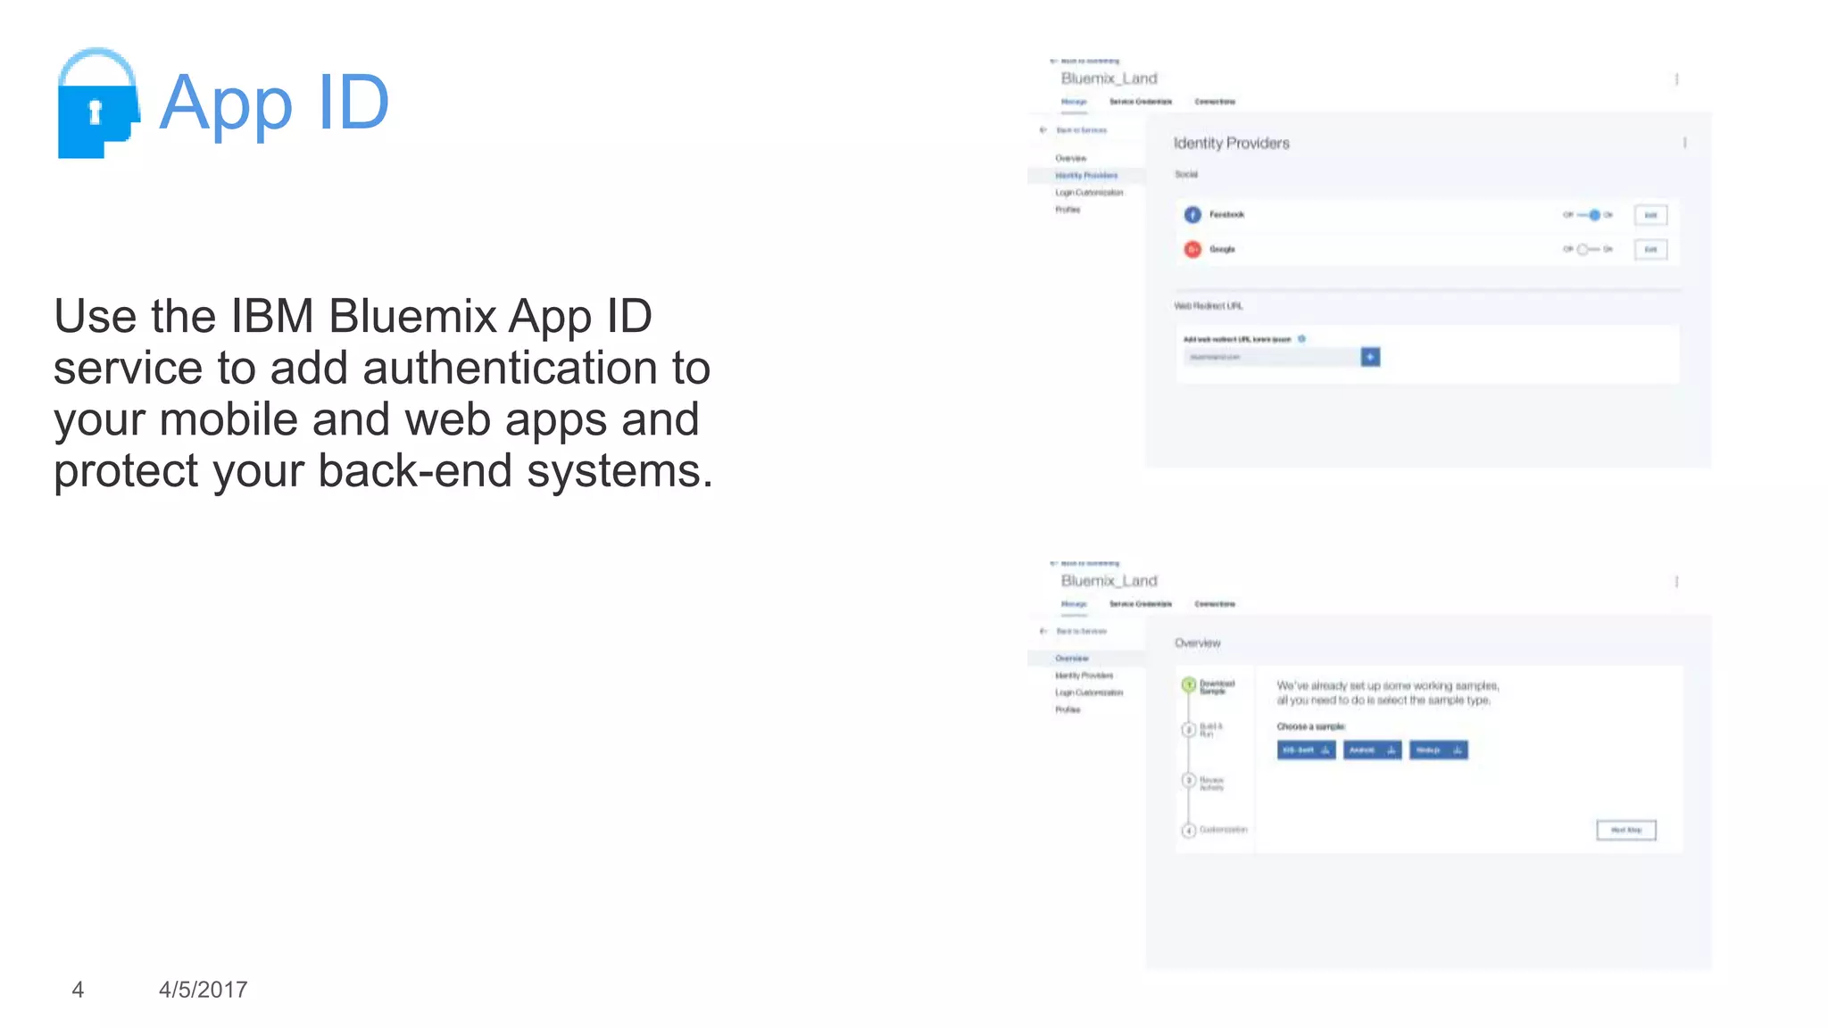The height and width of the screenshot is (1028, 1828).
Task: Click the Next Step button
Action: pyautogui.click(x=1625, y=830)
